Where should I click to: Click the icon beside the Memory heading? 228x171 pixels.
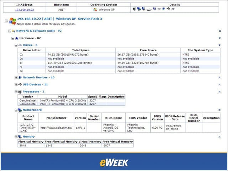tap(20, 137)
